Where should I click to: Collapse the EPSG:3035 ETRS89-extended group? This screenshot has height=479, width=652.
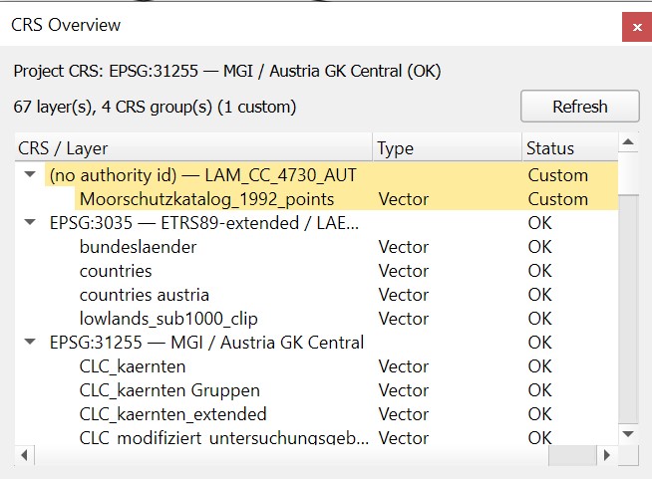(30, 222)
